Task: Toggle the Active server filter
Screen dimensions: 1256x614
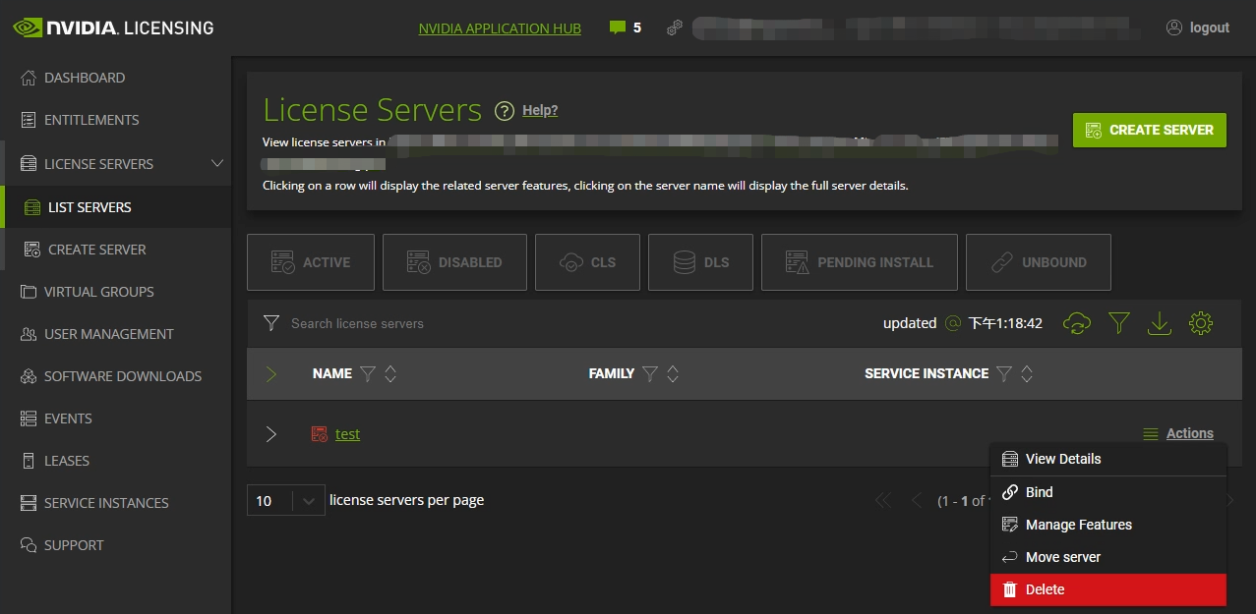Action: [311, 262]
